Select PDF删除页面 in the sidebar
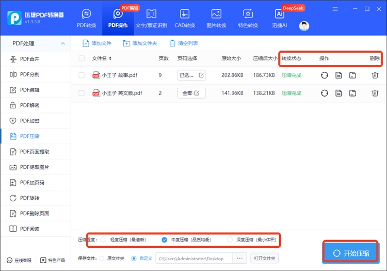Viewport: 387px width, 271px height. click(x=36, y=214)
